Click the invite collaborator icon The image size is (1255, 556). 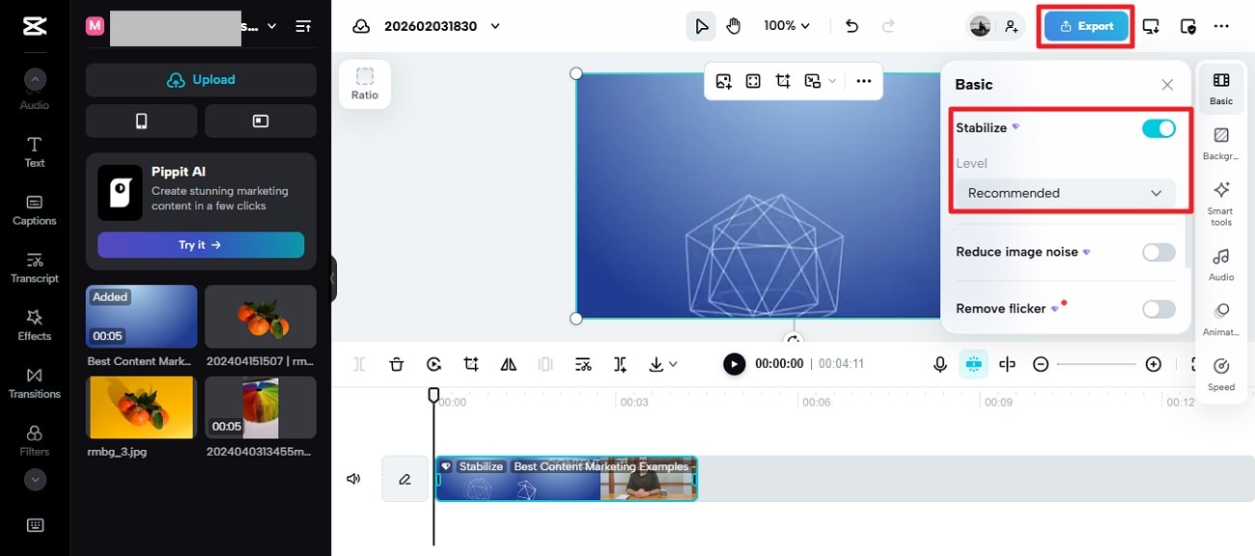tap(1011, 26)
